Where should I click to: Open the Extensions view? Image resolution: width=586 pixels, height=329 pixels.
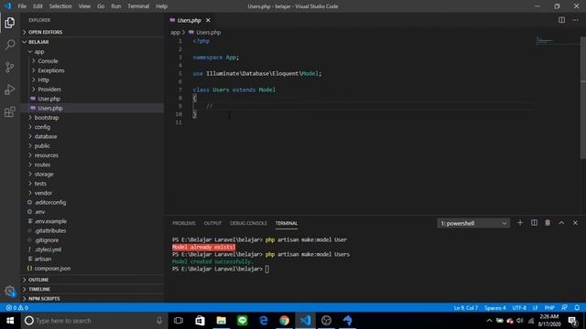point(10,111)
